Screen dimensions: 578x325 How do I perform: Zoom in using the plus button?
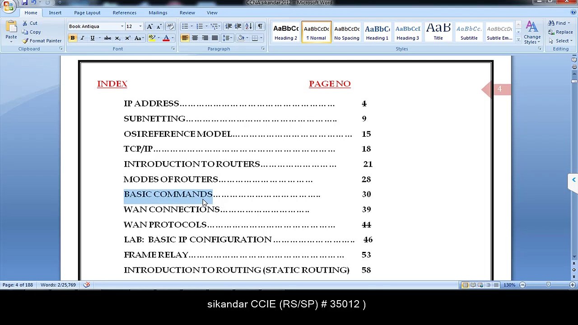pos(573,285)
